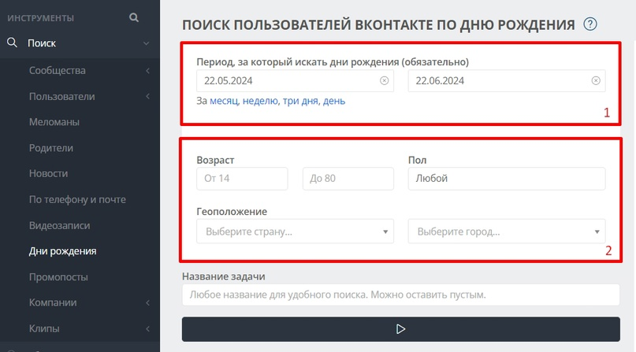Expand the Сообщества submenu arrow
The width and height of the screenshot is (636, 352).
point(147,71)
